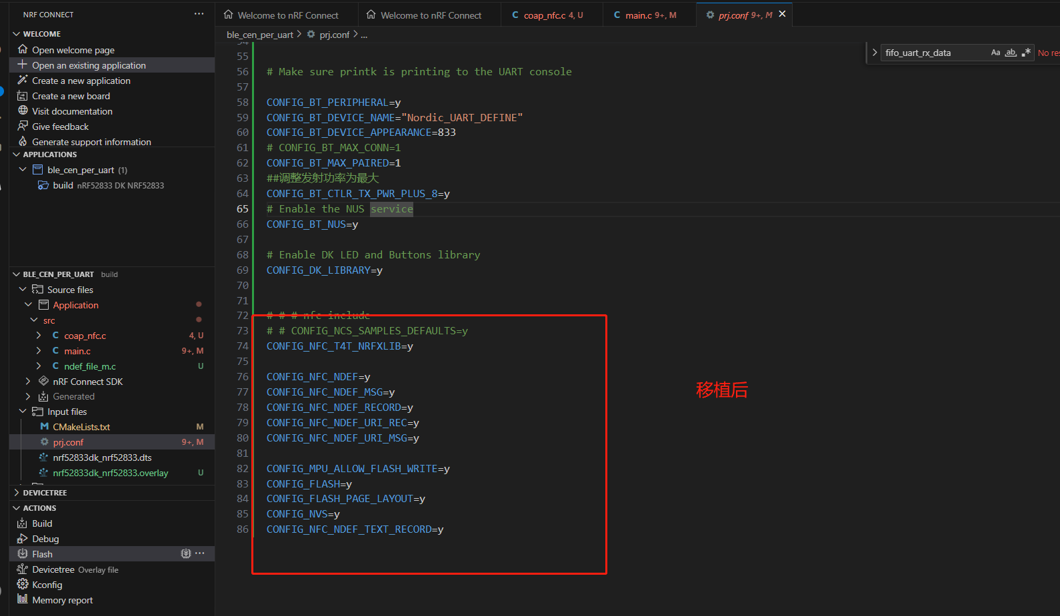Image resolution: width=1060 pixels, height=616 pixels.
Task: Expand the coap_nfc.c chevron in the src tree
Action: pyautogui.click(x=39, y=336)
